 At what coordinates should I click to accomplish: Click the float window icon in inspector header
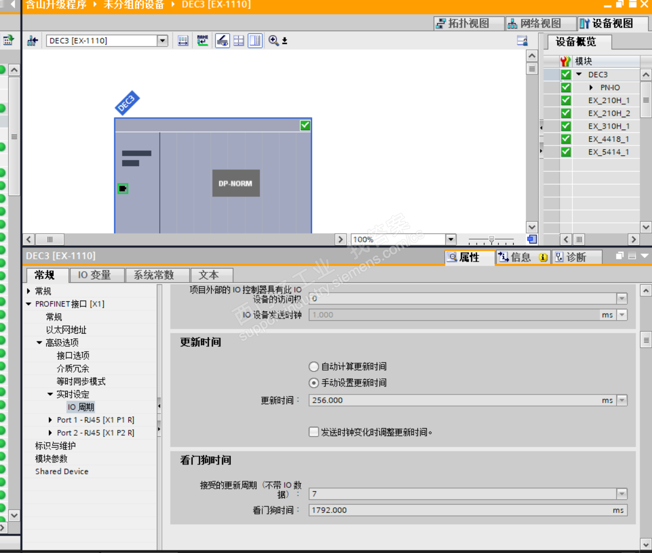tap(619, 256)
